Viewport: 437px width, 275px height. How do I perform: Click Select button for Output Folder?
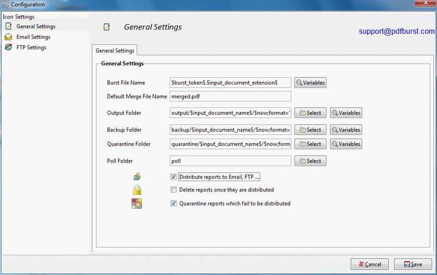tap(310, 113)
